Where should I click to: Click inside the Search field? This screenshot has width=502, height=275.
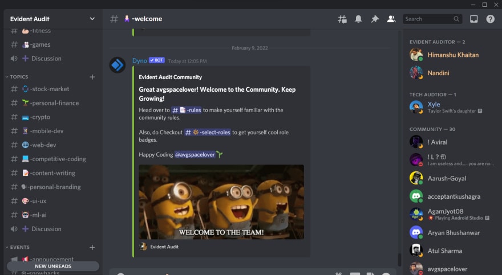(432, 19)
